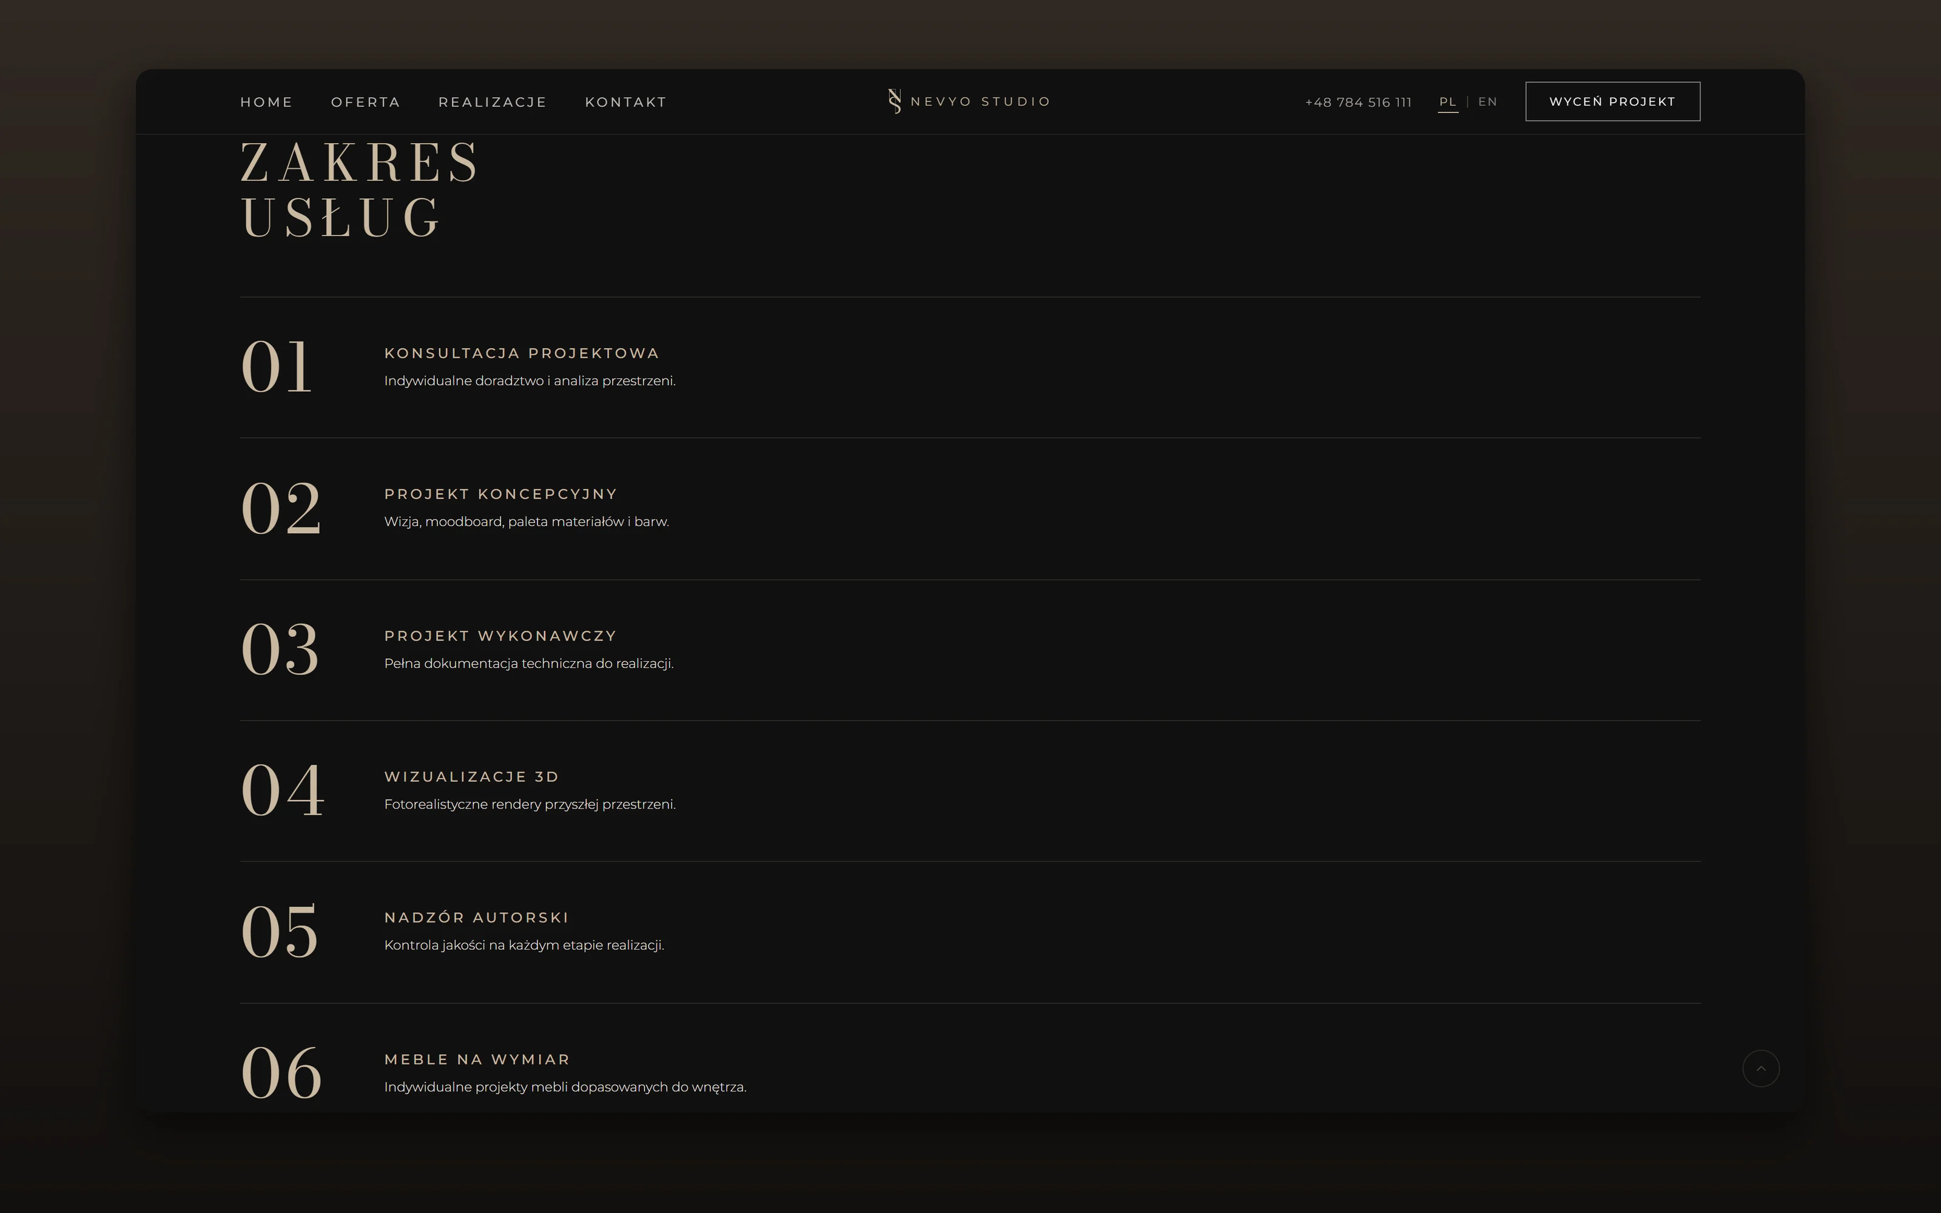Navigate to KONTAKT
1941x1213 pixels.
tap(625, 102)
